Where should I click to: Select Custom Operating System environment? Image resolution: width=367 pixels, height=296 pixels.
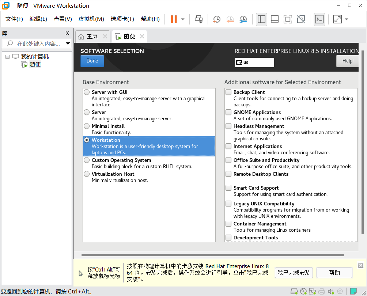click(x=87, y=160)
